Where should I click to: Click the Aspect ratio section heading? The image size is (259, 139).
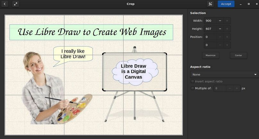(200, 67)
